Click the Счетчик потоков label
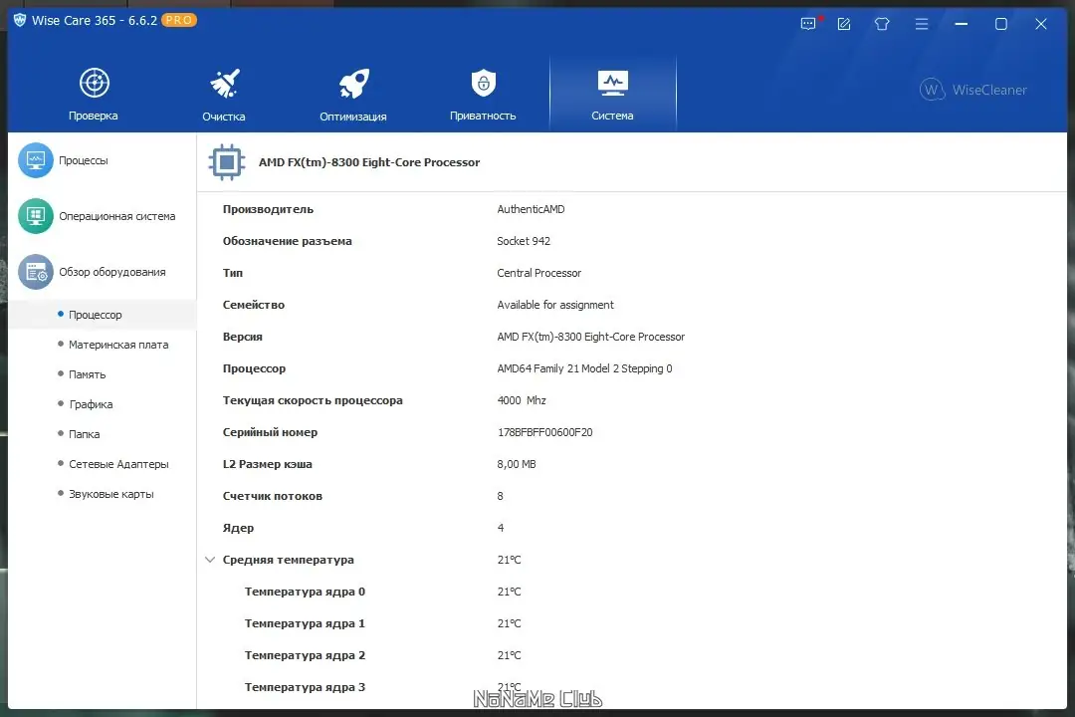 tap(272, 496)
